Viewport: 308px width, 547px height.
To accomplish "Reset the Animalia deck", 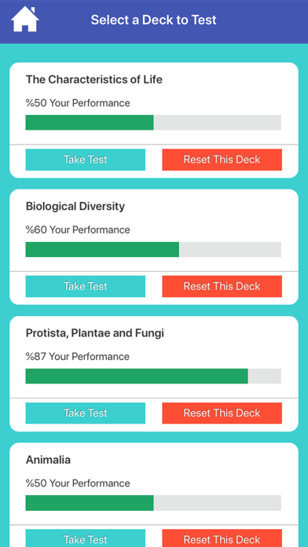I will [x=222, y=538].
